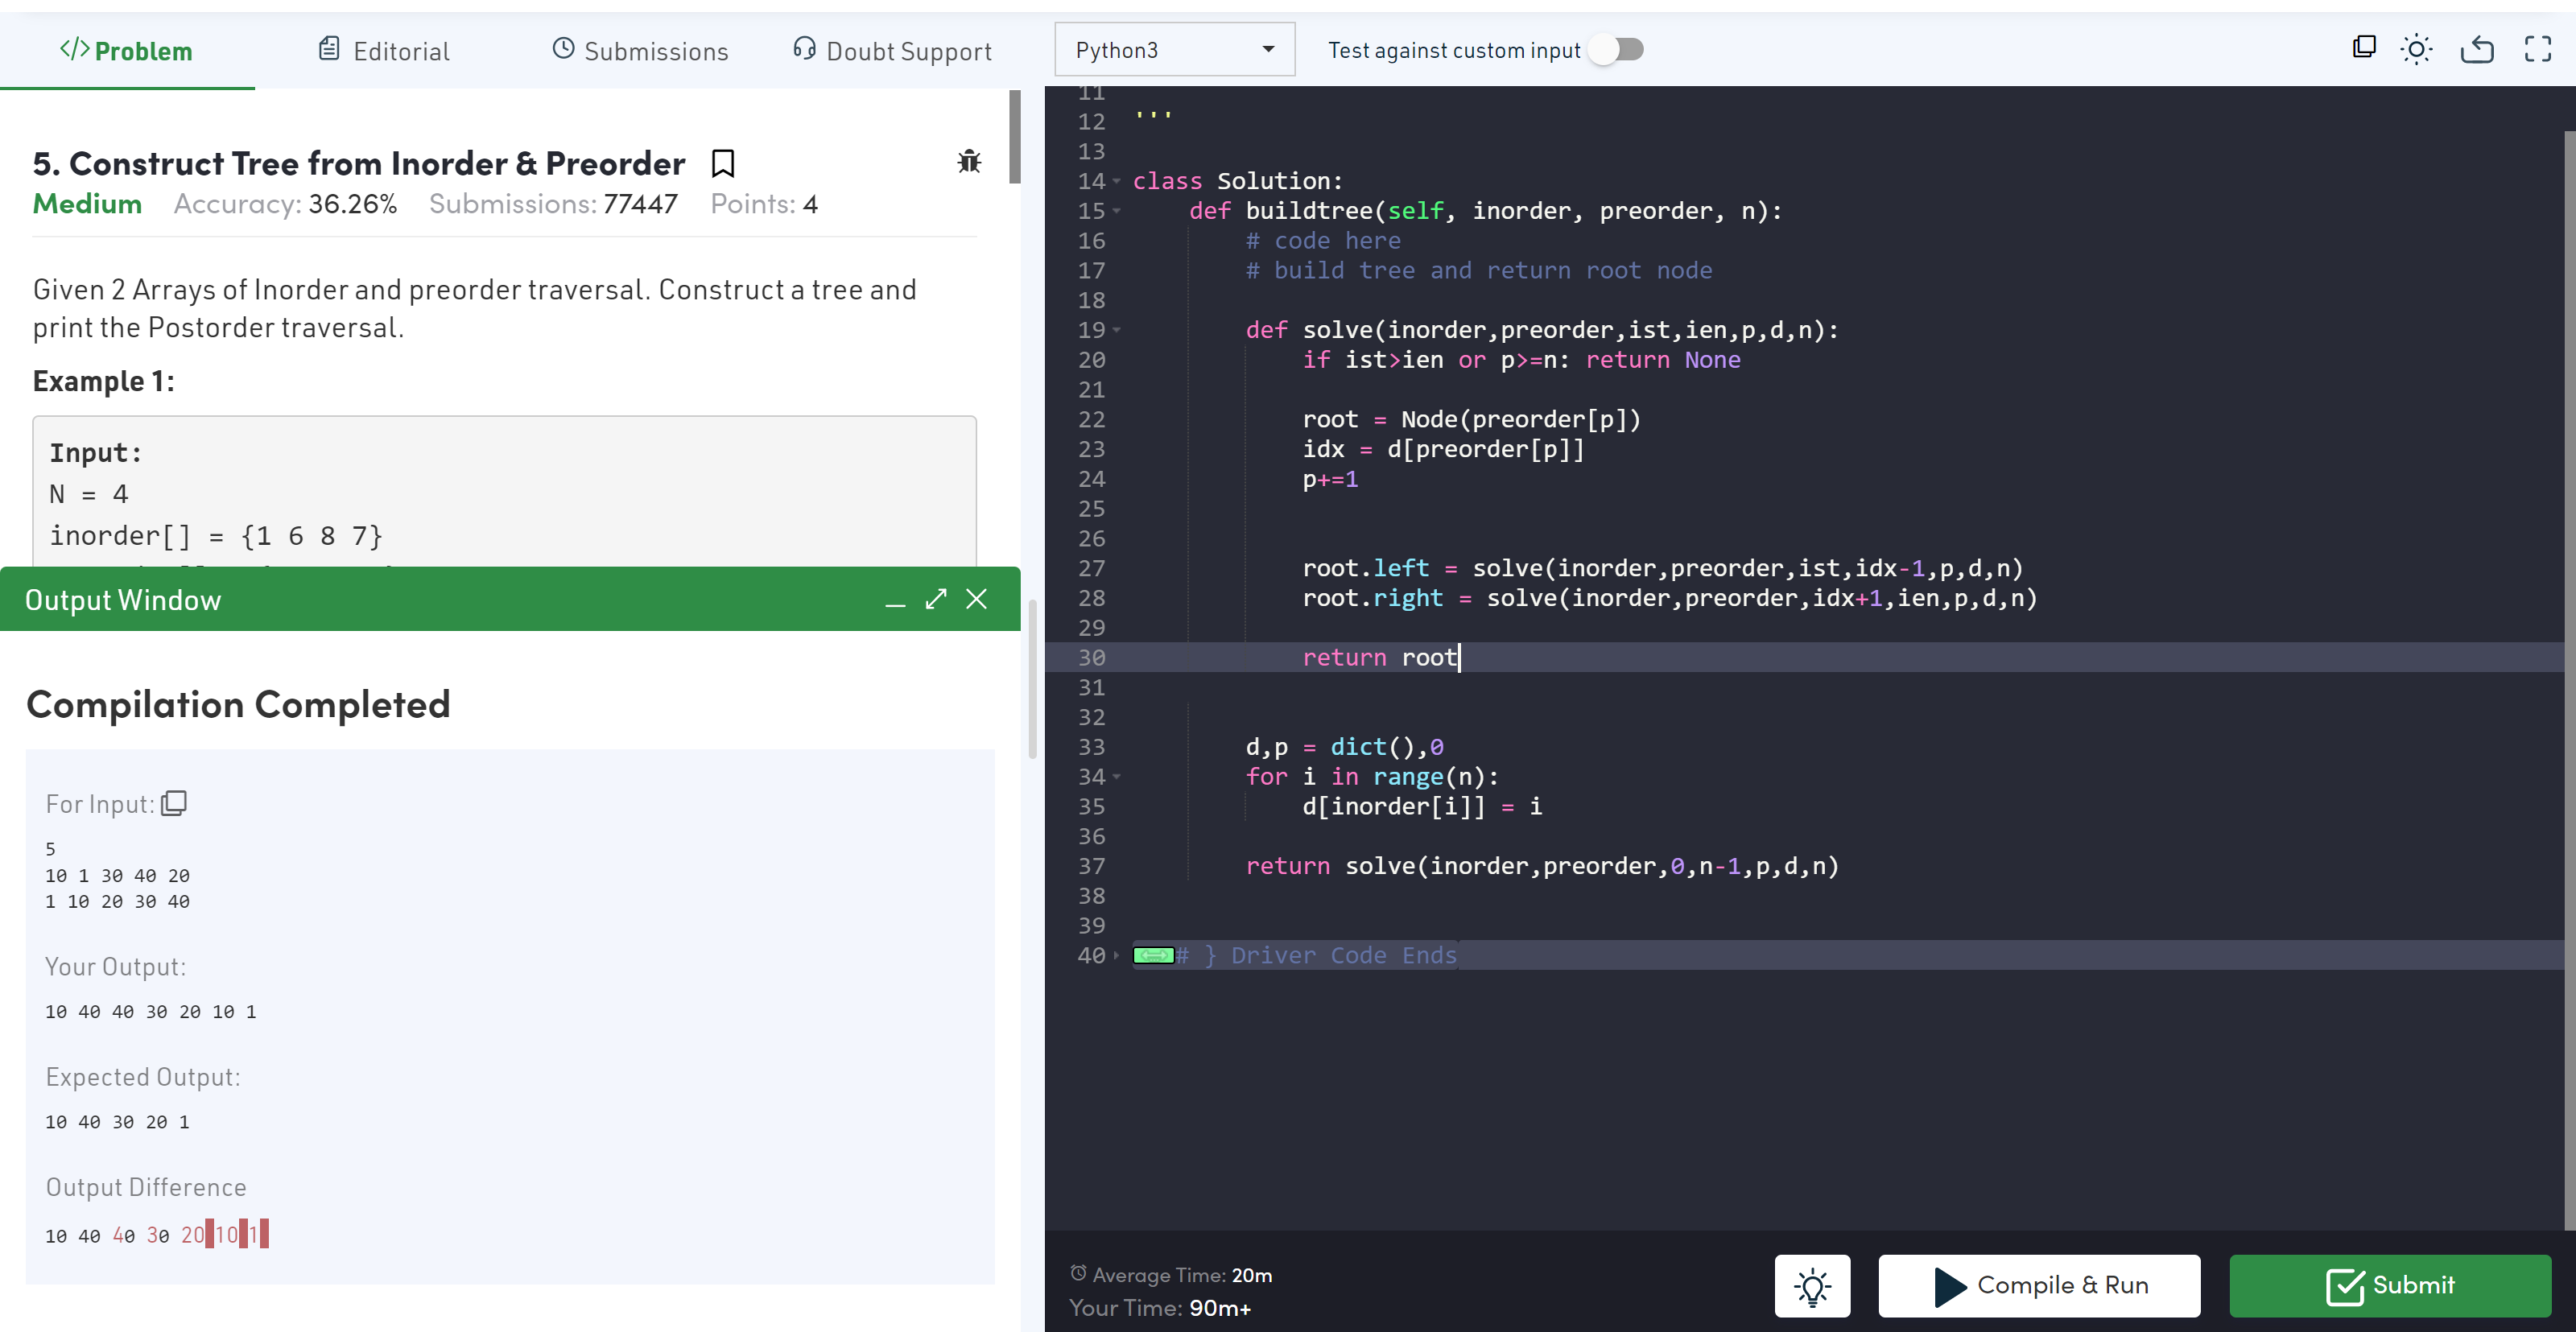Image resolution: width=2576 pixels, height=1332 pixels.
Task: Reset code using the reset arrow icon
Action: (2476, 49)
